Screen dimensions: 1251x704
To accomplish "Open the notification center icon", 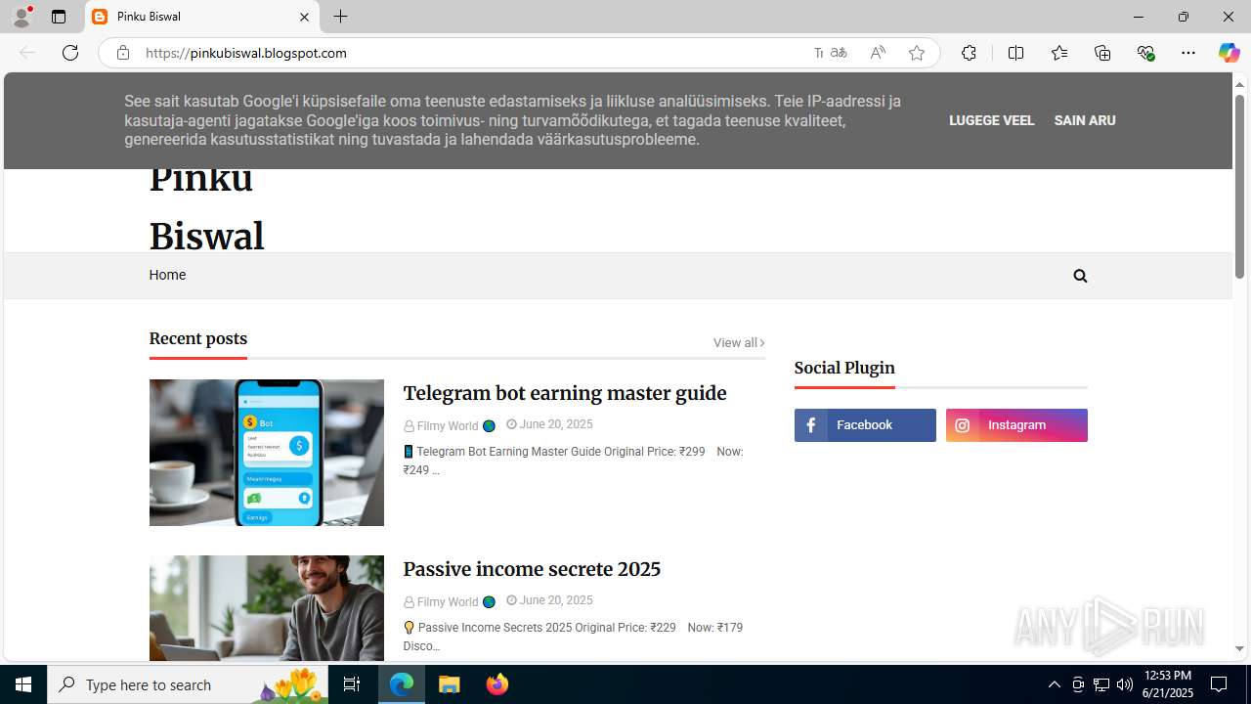I will 1219,684.
